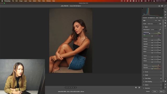Open the Layer menu
This screenshot has height=94, width=167.
tap(26, 1)
